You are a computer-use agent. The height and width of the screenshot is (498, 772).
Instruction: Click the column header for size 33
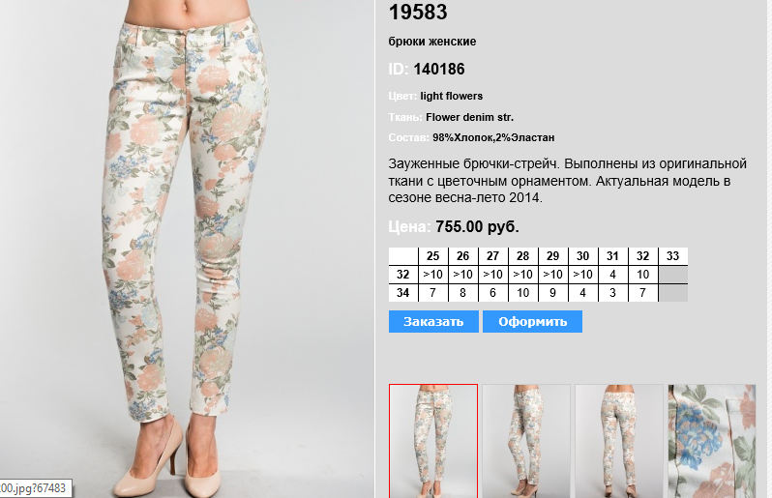[x=673, y=256]
